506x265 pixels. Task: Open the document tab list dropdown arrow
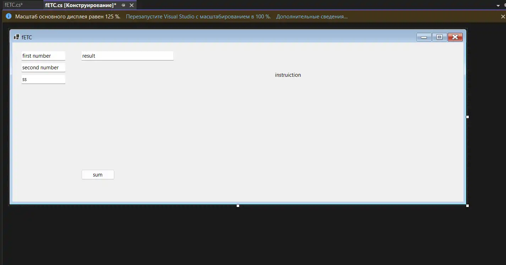click(x=498, y=5)
